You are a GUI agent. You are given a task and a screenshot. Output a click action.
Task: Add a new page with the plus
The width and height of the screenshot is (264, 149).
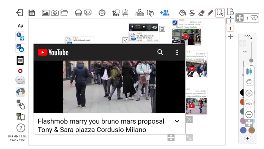(231, 36)
